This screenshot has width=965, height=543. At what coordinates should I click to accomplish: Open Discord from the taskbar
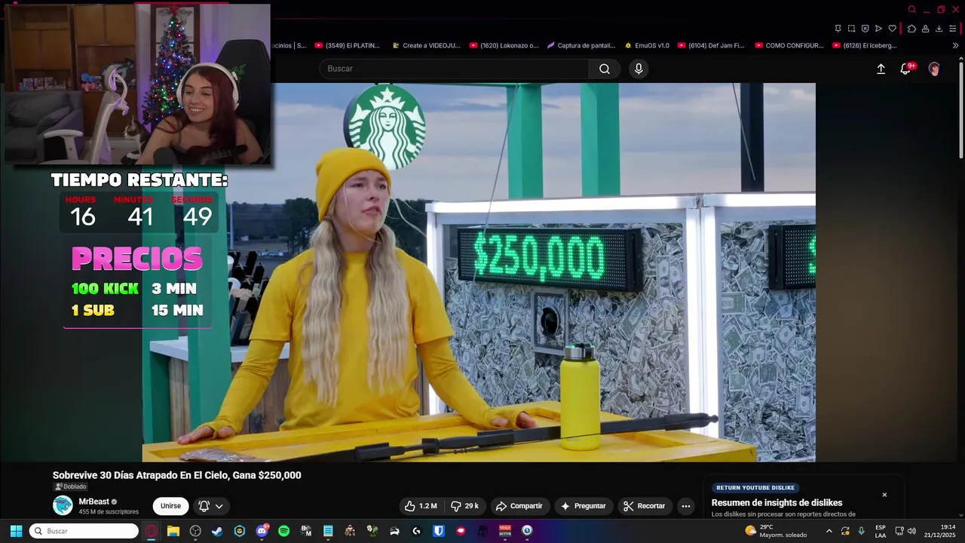click(262, 531)
